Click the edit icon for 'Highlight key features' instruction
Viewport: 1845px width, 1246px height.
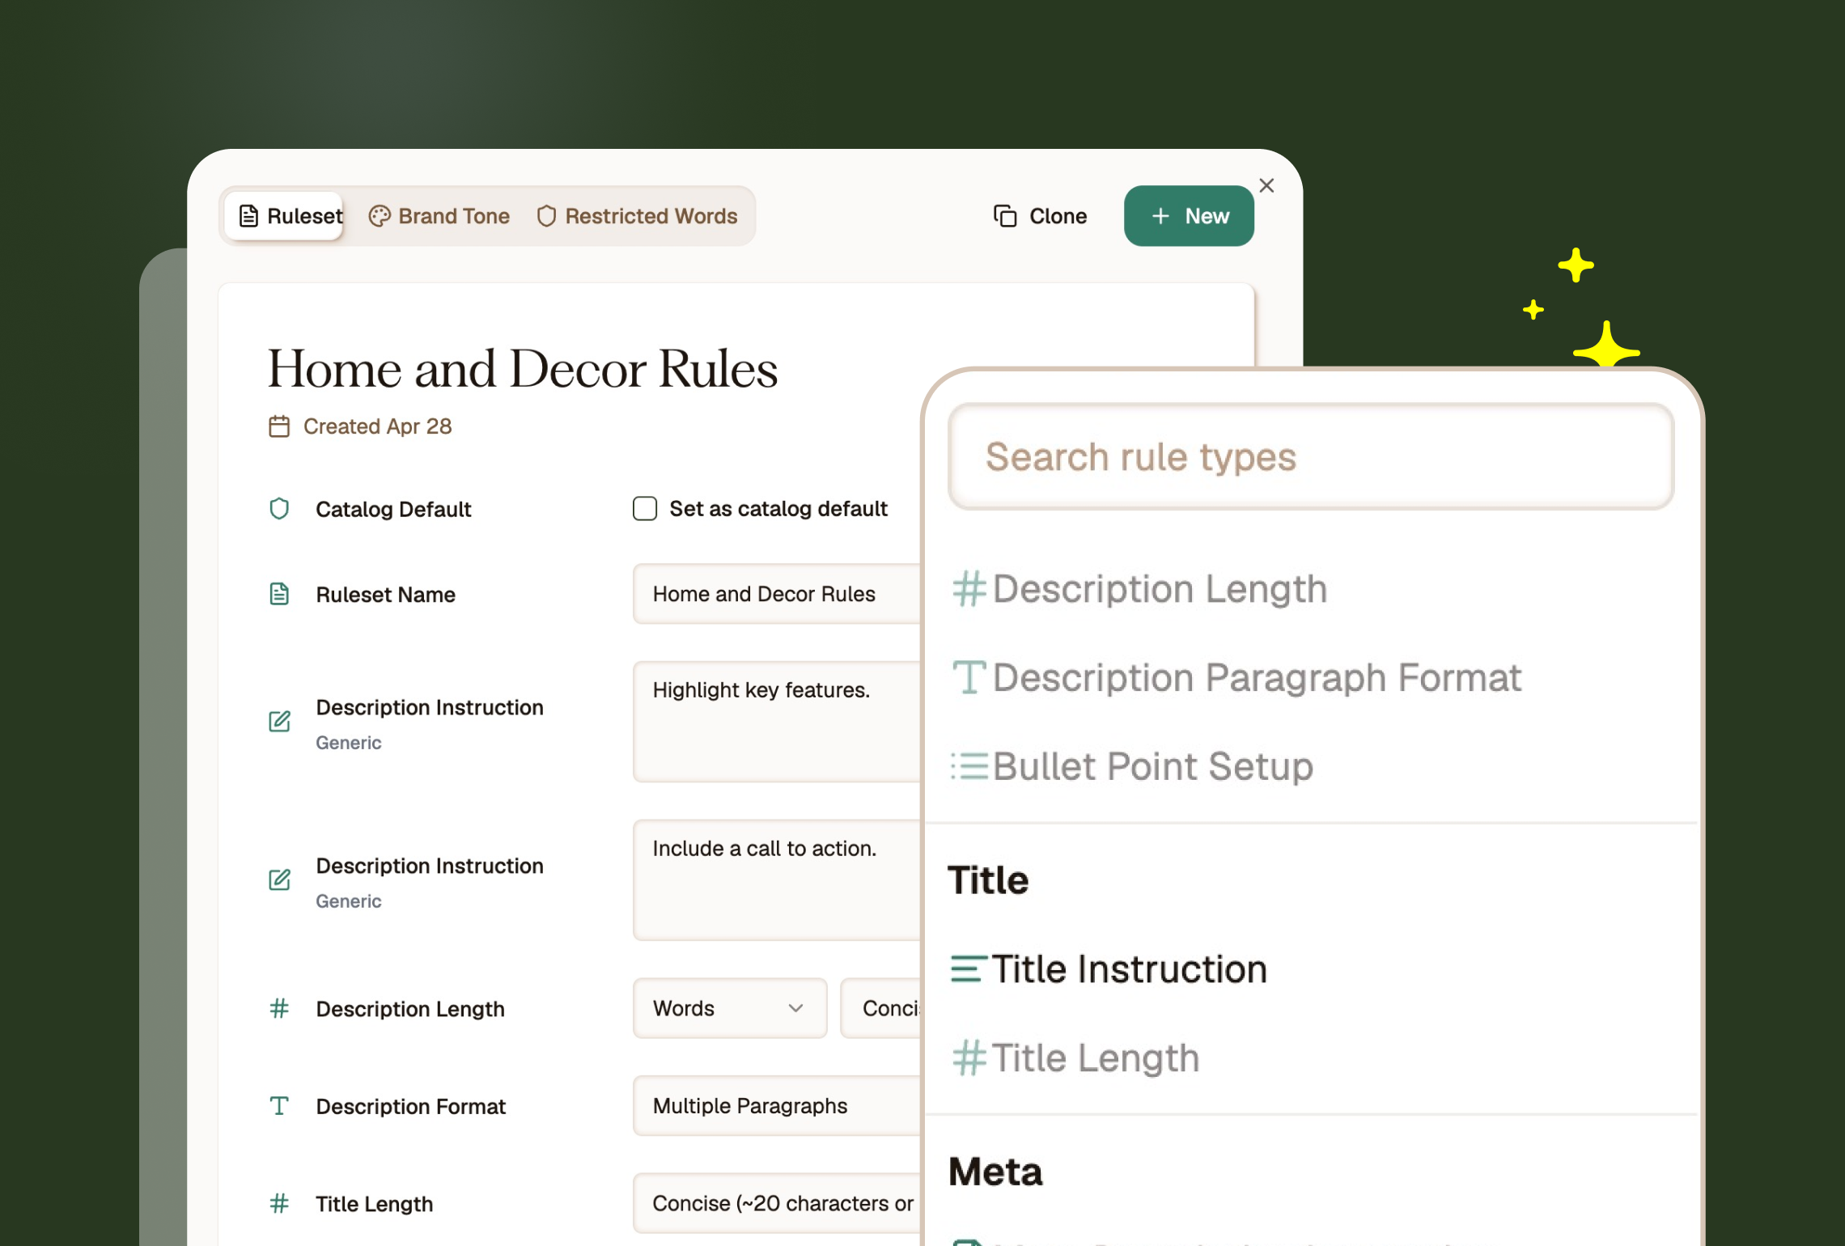tap(279, 722)
